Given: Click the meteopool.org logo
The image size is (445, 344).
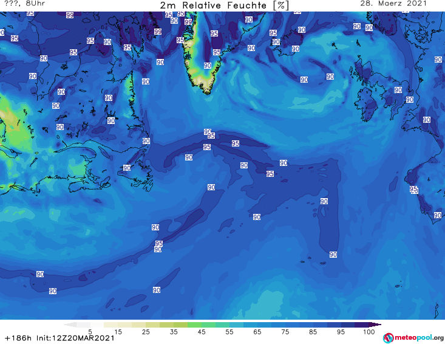Looking at the screenshot, I should coord(413,338).
